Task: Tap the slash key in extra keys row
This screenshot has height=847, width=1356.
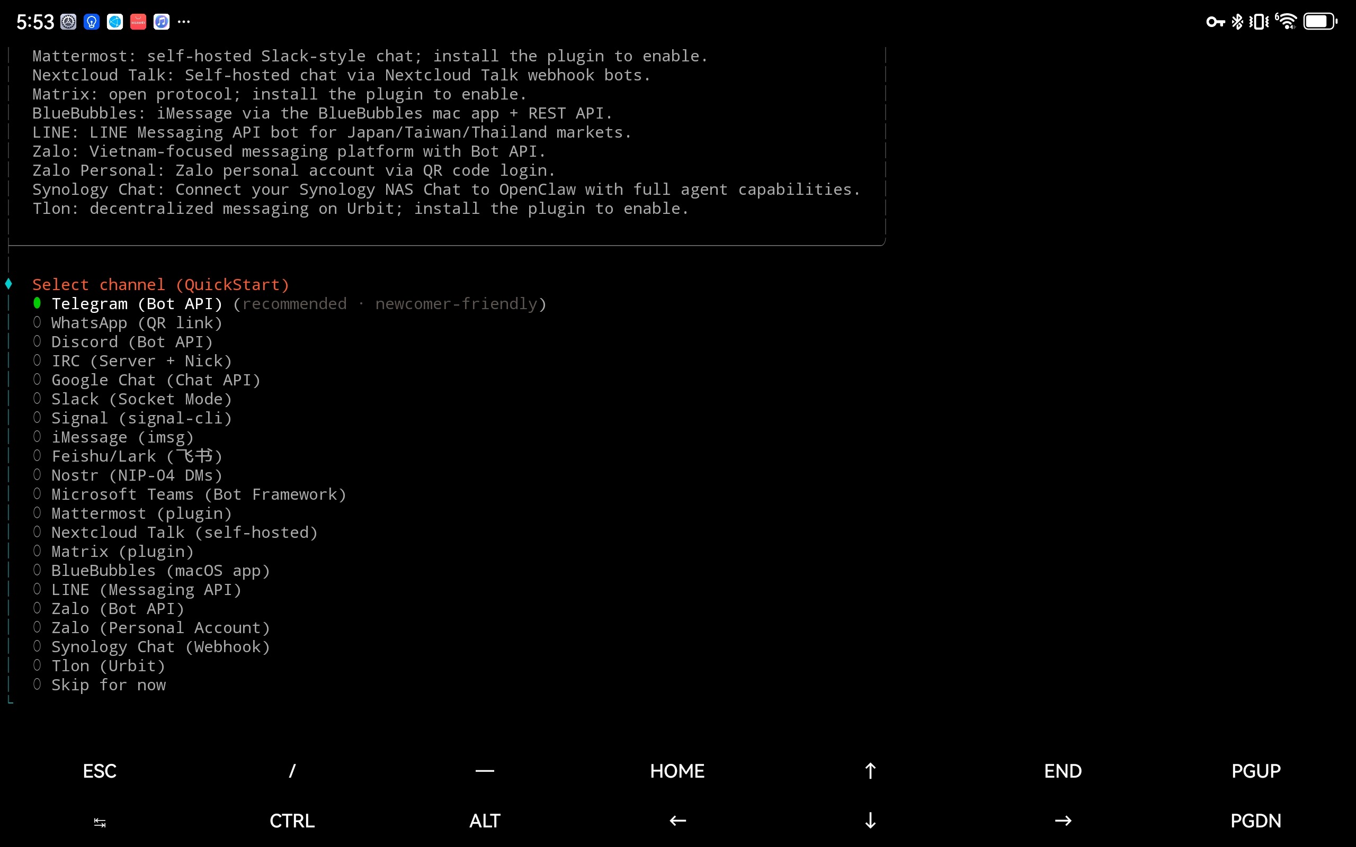Action: [292, 771]
